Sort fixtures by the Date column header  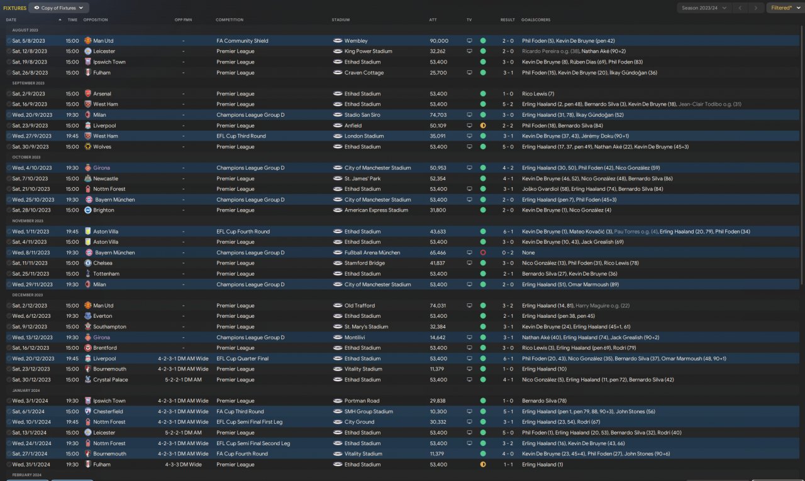(11, 20)
